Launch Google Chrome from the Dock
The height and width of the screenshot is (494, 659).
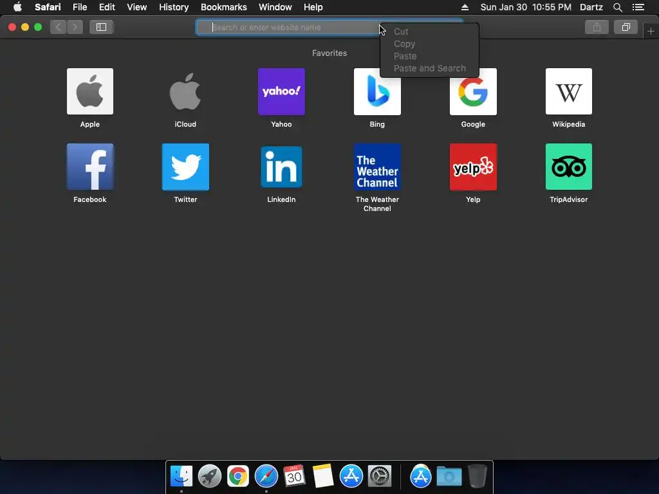pos(238,477)
